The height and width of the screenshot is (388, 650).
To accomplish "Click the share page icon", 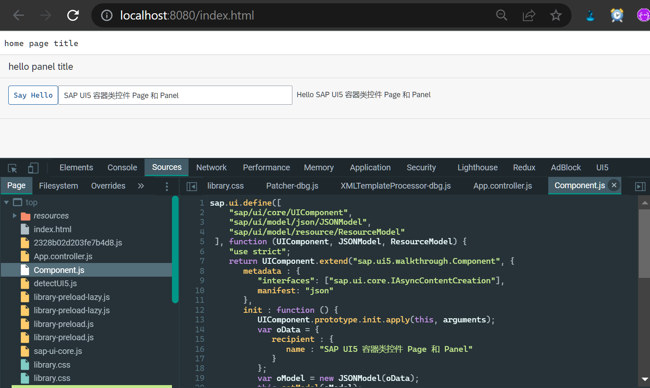I will point(529,15).
